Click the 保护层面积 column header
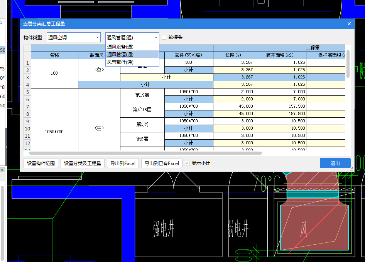 (326, 55)
